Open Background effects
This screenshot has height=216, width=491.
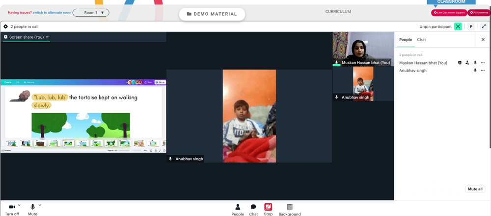click(290, 209)
